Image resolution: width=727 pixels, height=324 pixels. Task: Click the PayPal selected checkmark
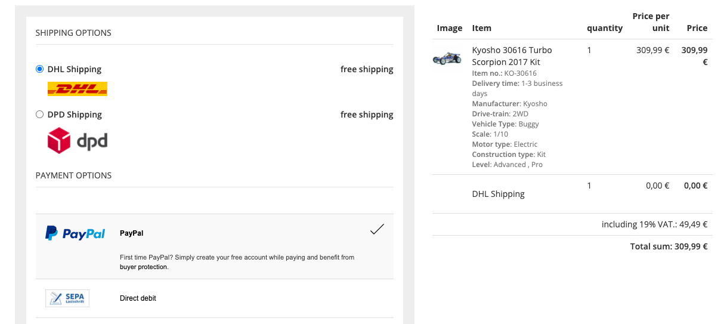[377, 230]
